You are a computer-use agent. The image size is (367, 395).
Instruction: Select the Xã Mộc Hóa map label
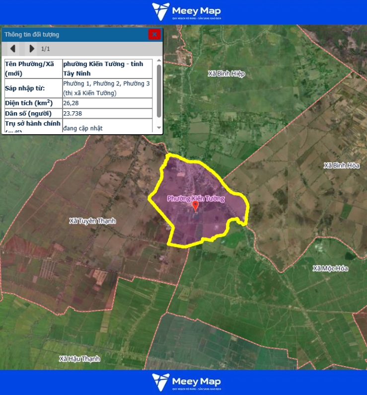pyautogui.click(x=330, y=268)
